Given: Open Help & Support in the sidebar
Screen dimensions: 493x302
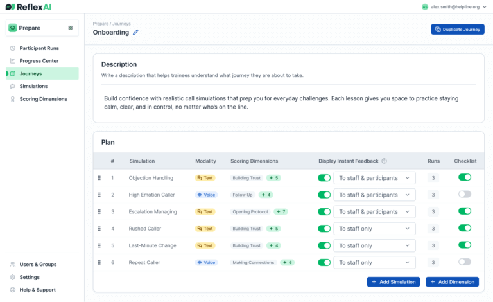Looking at the screenshot, I should pyautogui.click(x=42, y=290).
